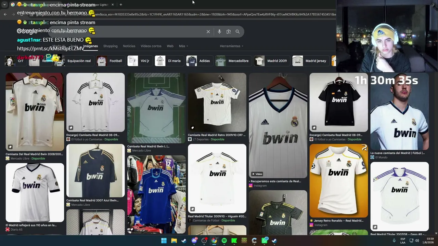The width and height of the screenshot is (438, 246).
Task: Open 'Recuperamos esta camiseta de Real...' link
Action: (x=275, y=181)
